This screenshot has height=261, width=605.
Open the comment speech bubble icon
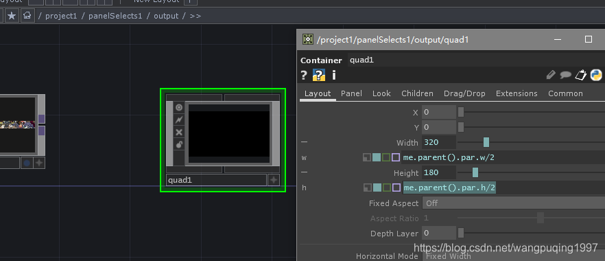(x=566, y=75)
